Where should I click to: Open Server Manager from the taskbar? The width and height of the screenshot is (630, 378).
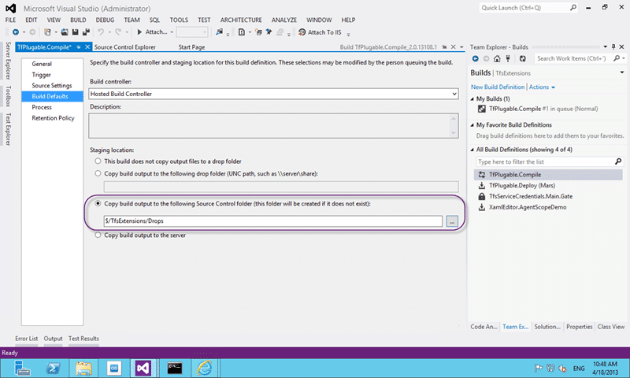pos(22,368)
